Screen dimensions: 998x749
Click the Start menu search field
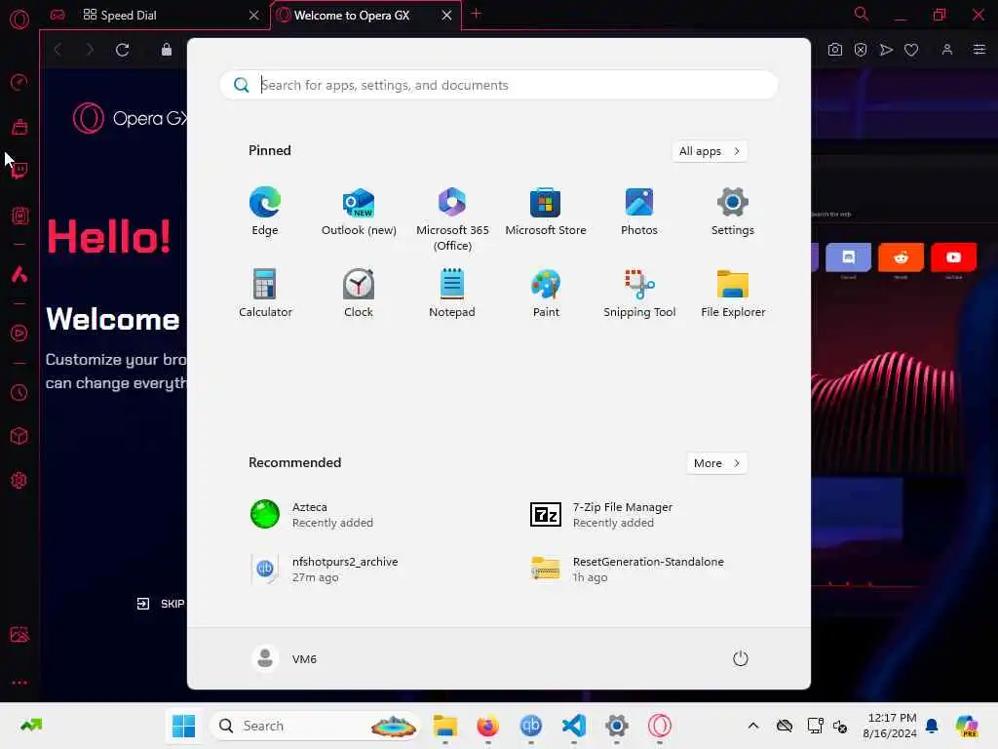498,85
